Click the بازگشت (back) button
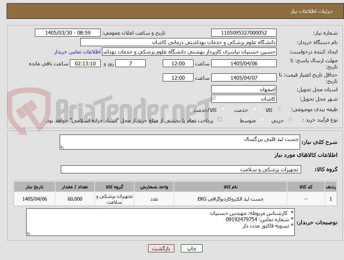The image size is (344, 260). tap(161, 248)
